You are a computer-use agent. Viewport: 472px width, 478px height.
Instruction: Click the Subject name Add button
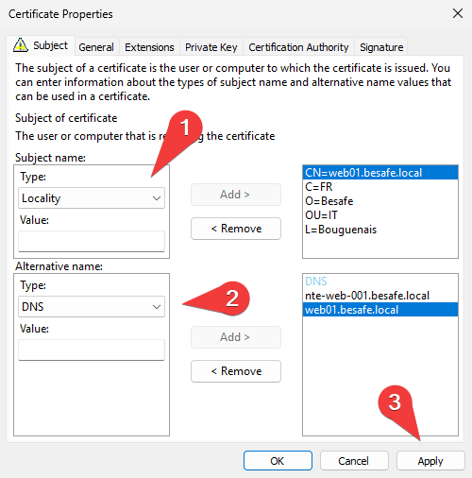click(x=236, y=195)
